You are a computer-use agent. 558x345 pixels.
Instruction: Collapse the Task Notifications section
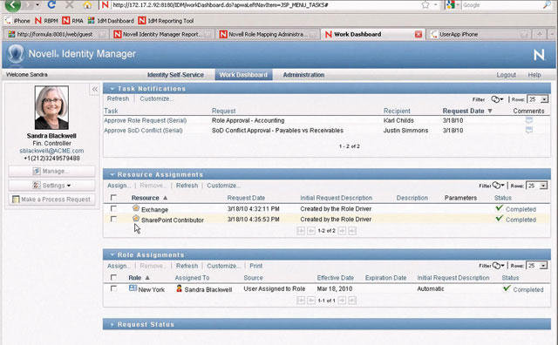point(112,89)
